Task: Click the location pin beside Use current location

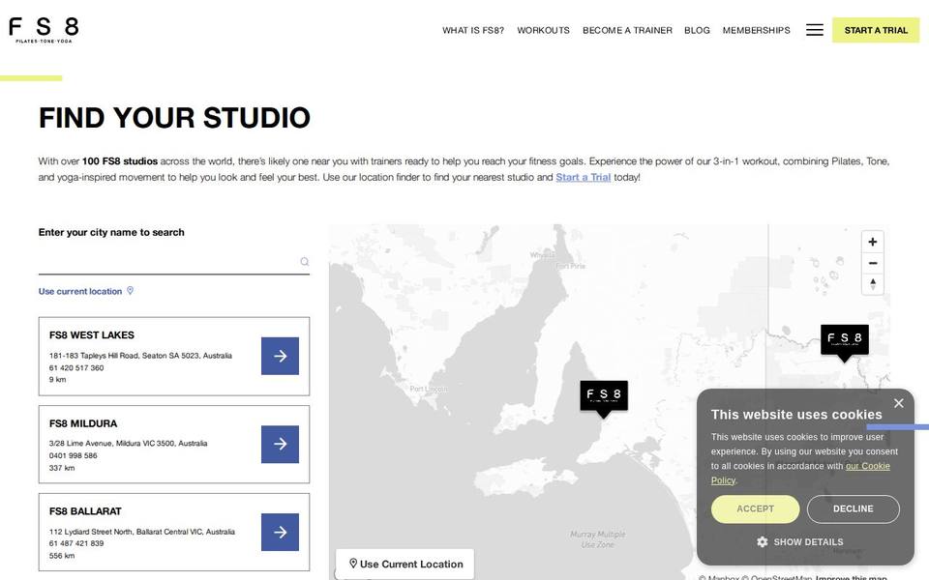Action: tap(131, 291)
